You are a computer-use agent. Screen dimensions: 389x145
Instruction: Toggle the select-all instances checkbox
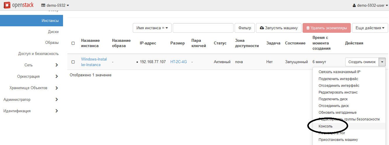click(73, 43)
